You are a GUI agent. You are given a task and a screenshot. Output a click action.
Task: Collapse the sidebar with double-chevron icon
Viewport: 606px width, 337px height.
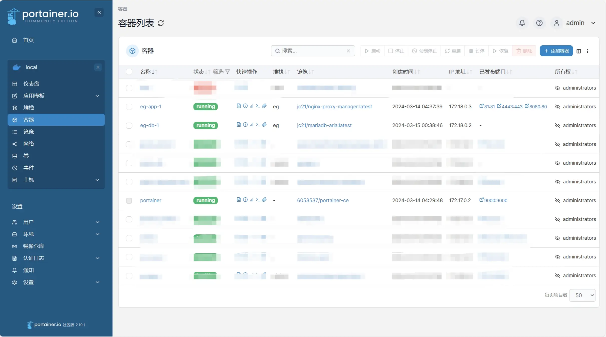99,12
